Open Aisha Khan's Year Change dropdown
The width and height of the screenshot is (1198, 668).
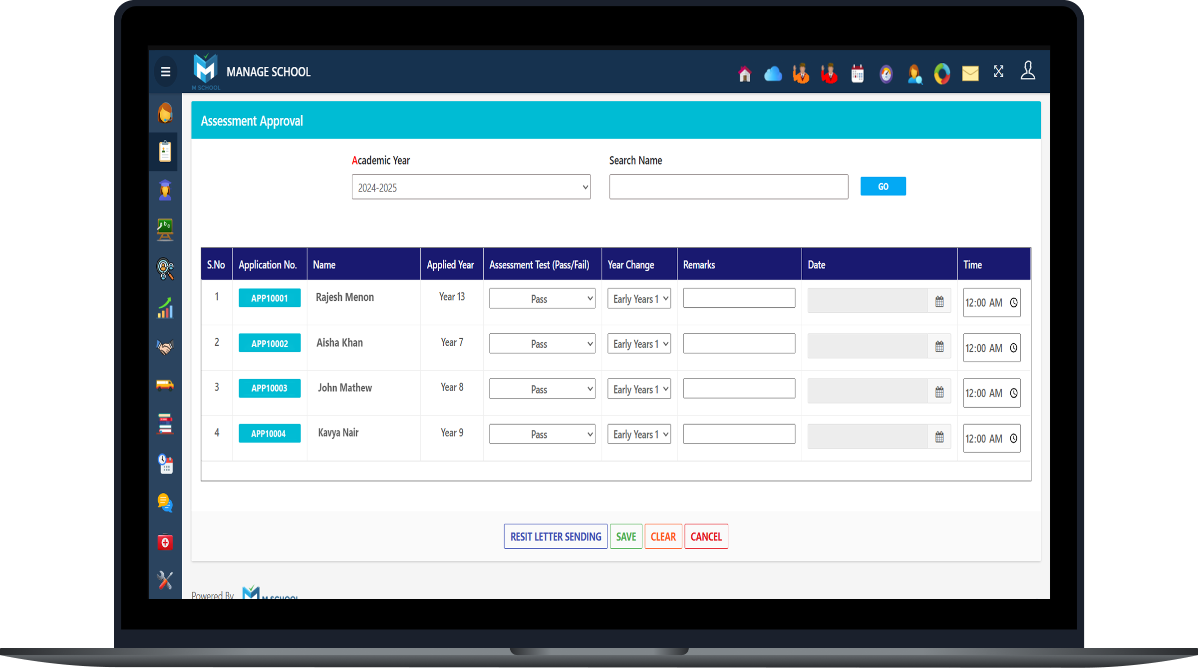639,344
